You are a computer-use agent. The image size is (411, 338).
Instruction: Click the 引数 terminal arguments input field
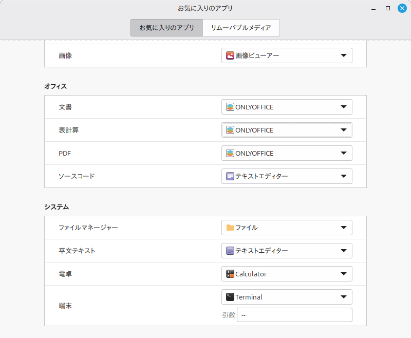pyautogui.click(x=294, y=315)
